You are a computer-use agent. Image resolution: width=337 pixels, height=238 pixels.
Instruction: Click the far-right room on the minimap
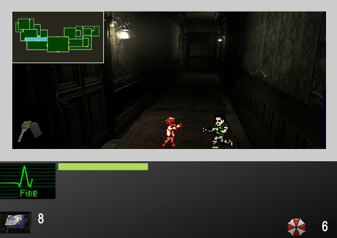click(96, 31)
